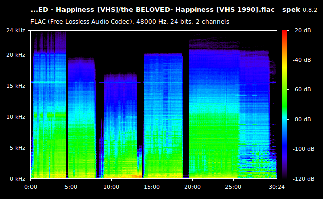Click the 15 kHz axis label
Image resolution: width=323 pixels, height=199 pixels.
pos(16,86)
